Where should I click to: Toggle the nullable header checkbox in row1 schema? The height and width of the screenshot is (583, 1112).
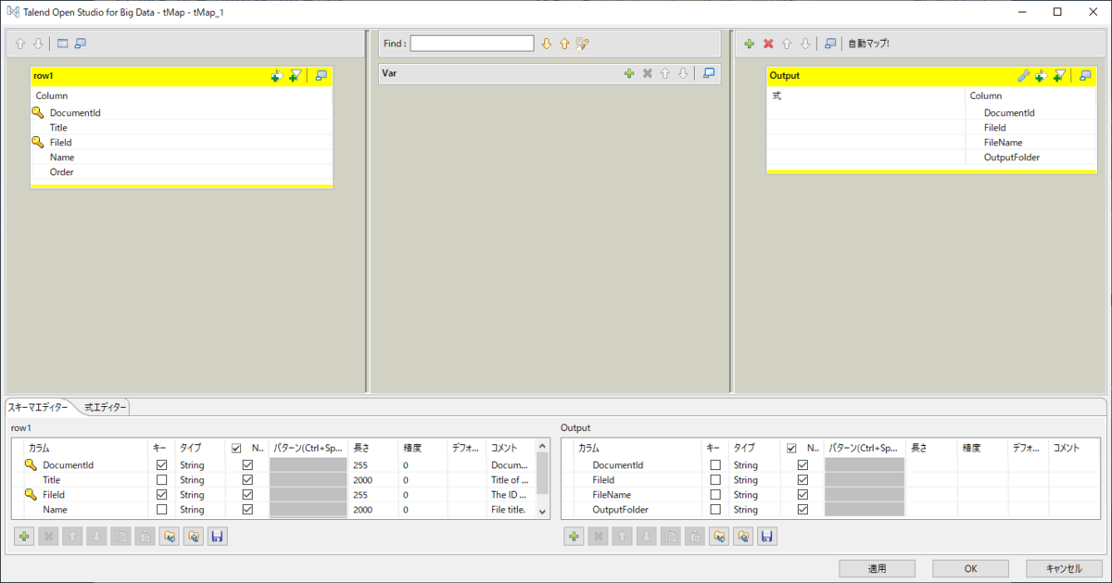tap(236, 448)
